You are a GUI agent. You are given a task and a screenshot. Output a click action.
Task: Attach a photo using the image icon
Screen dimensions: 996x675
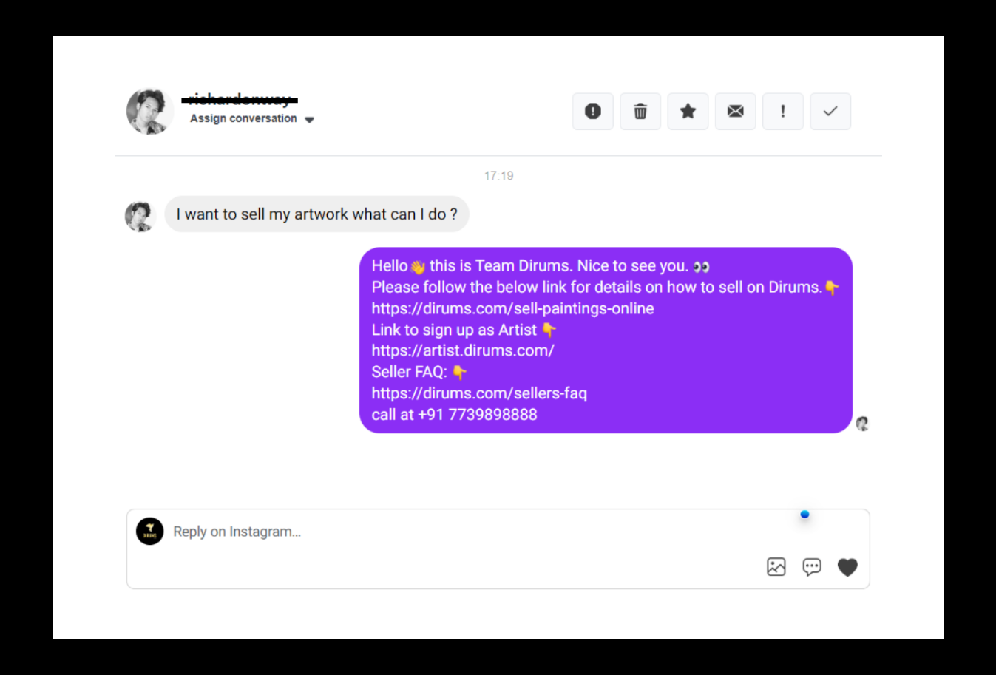click(x=776, y=567)
